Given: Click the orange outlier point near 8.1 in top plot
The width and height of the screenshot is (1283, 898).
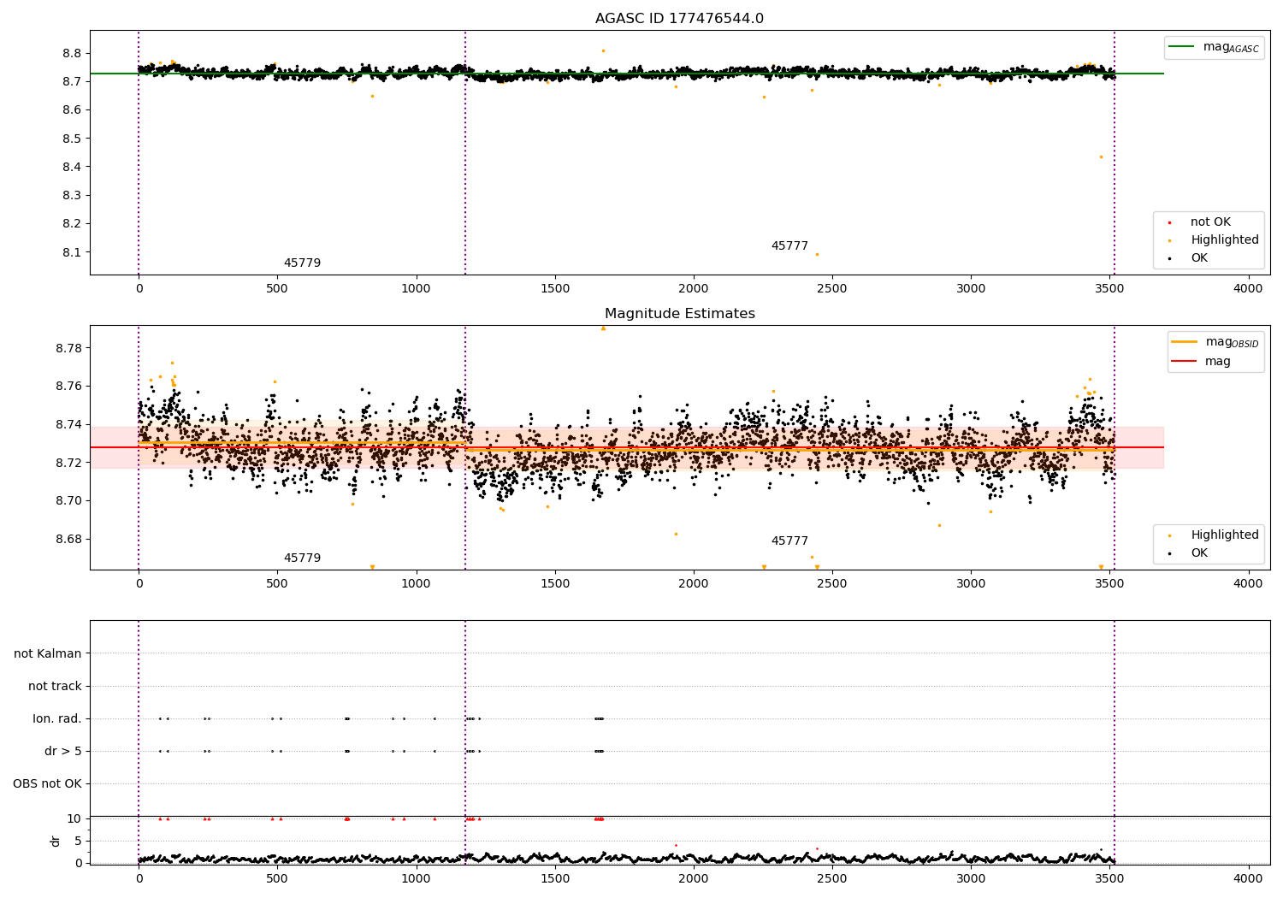Looking at the screenshot, I should tap(817, 254).
